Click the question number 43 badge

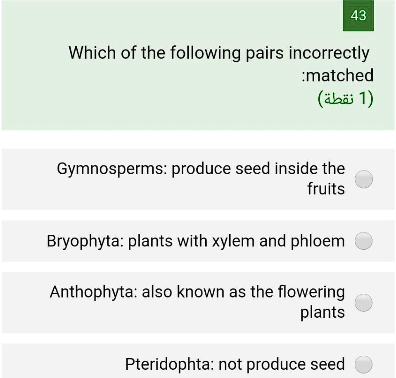(358, 17)
